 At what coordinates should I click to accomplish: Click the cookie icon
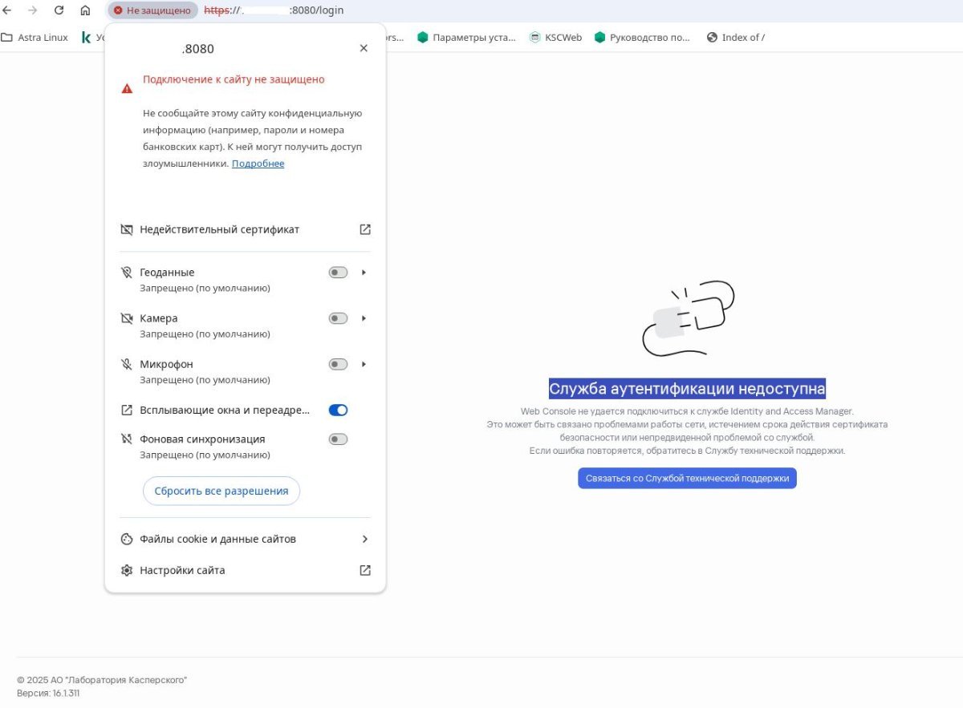tap(126, 539)
